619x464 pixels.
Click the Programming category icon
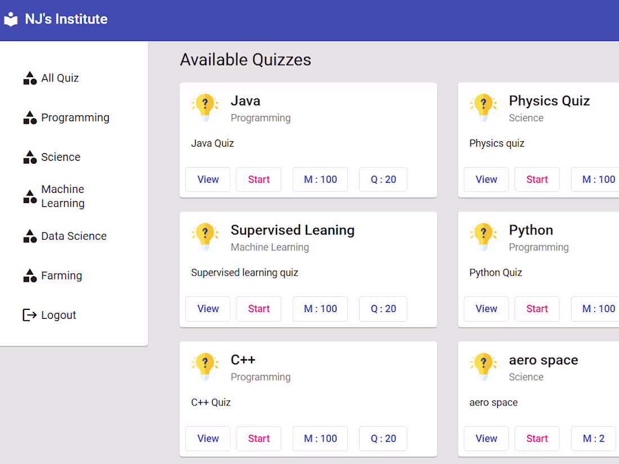pos(29,117)
